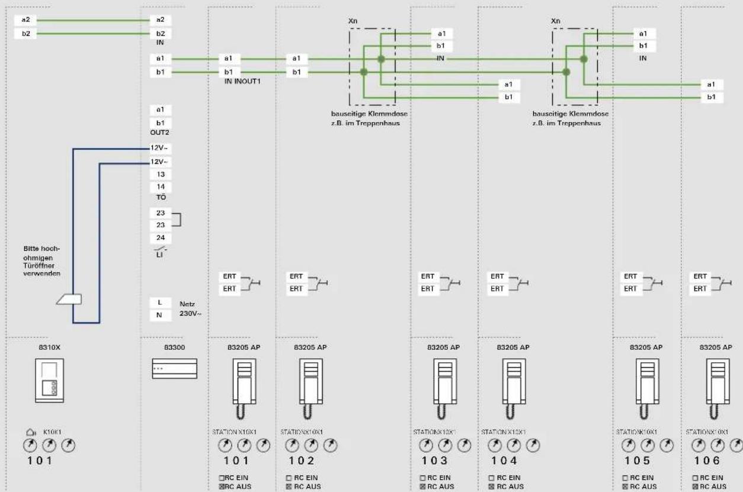
Task: Select the handset icon of station 105
Action: point(646,388)
